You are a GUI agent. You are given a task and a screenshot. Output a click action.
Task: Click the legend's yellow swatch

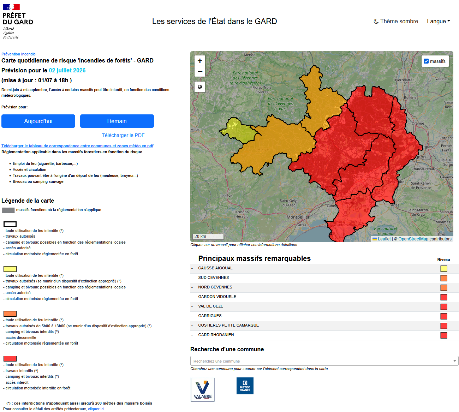[x=10, y=269]
